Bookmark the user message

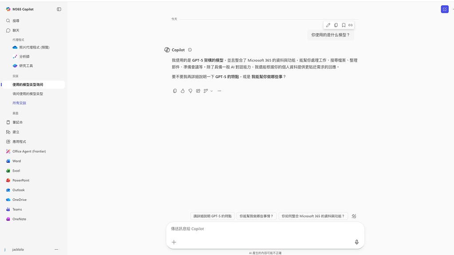coord(343,25)
